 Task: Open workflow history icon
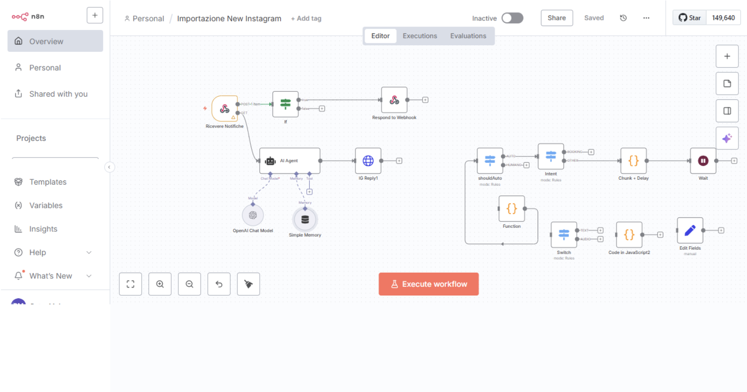(x=623, y=18)
